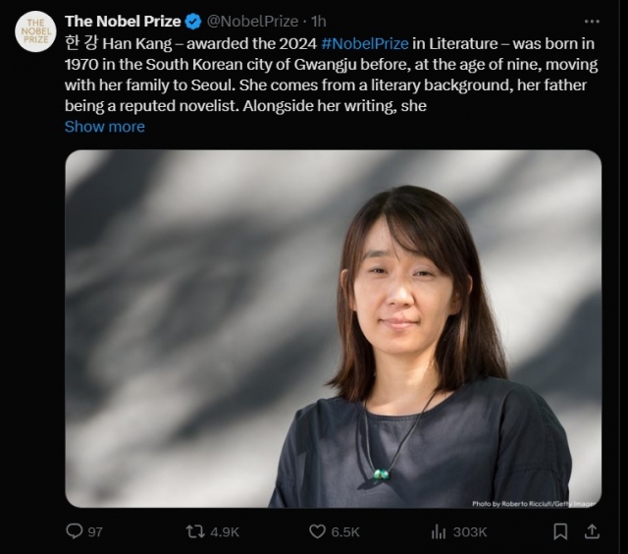This screenshot has height=554, width=628.
Task: Click the 1h timestamp of post
Action: pyautogui.click(x=319, y=22)
